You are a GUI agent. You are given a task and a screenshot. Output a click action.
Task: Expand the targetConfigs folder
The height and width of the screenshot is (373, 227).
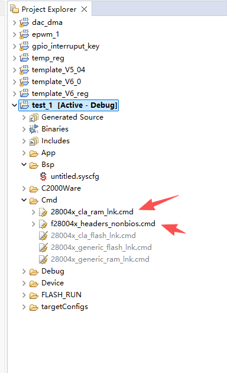coord(24,307)
